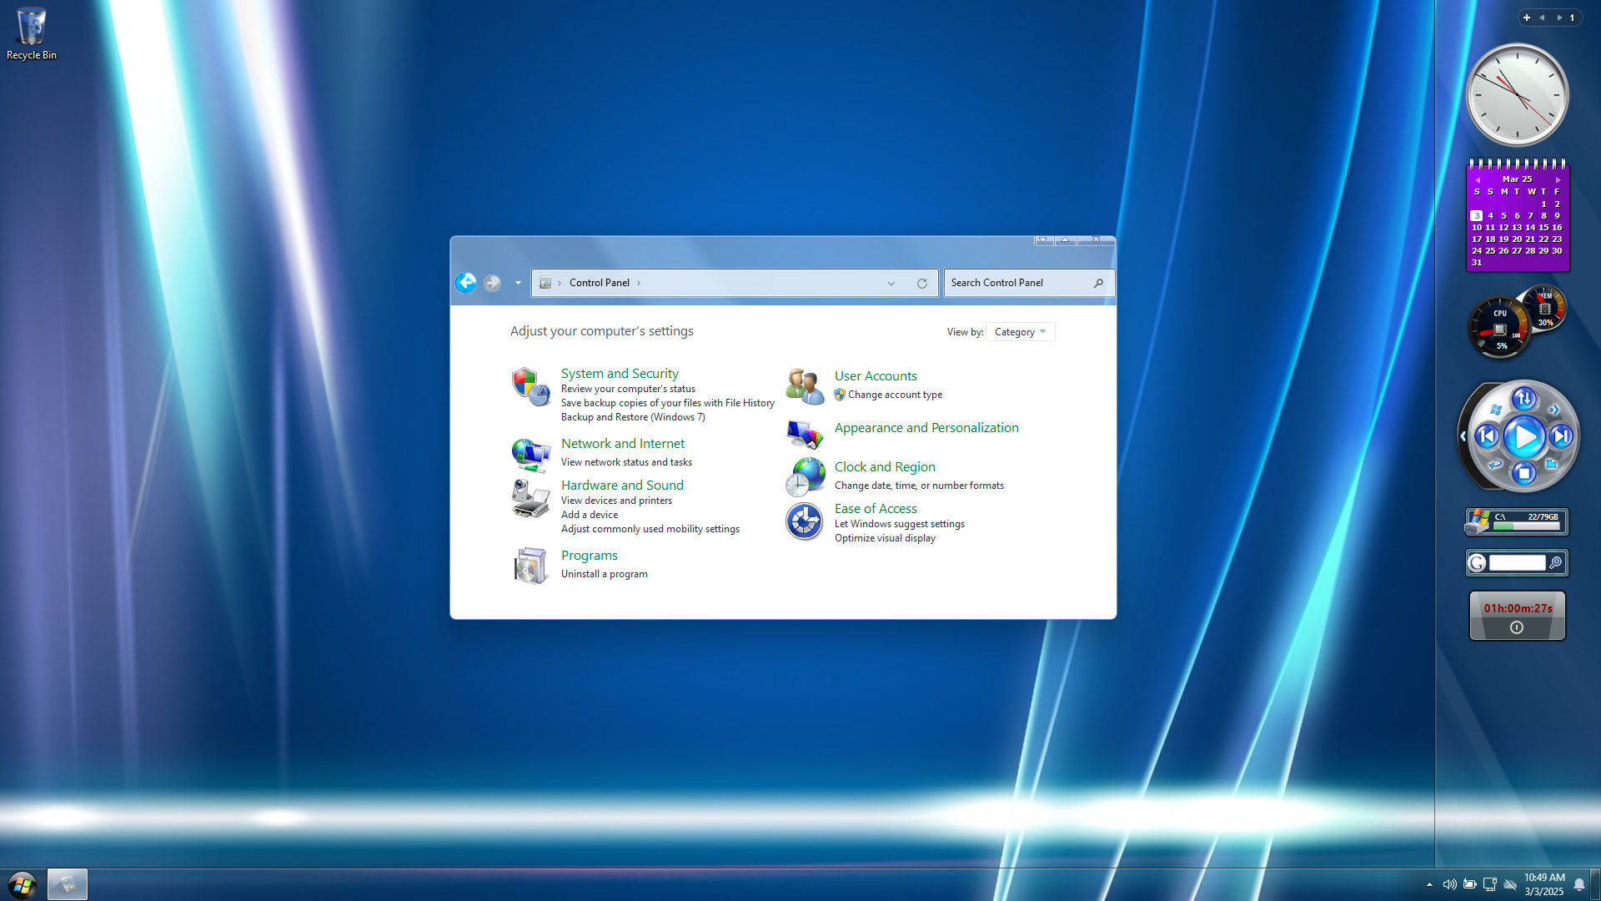Open the View by Category dropdown
This screenshot has width=1601, height=901.
click(x=1020, y=332)
